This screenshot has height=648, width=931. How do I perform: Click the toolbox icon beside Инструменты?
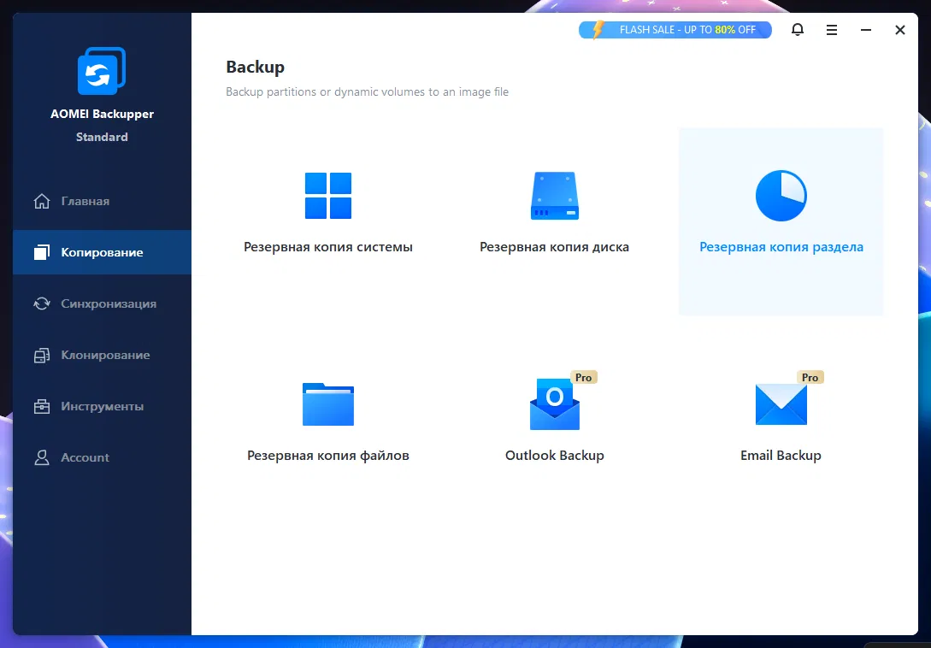point(42,406)
